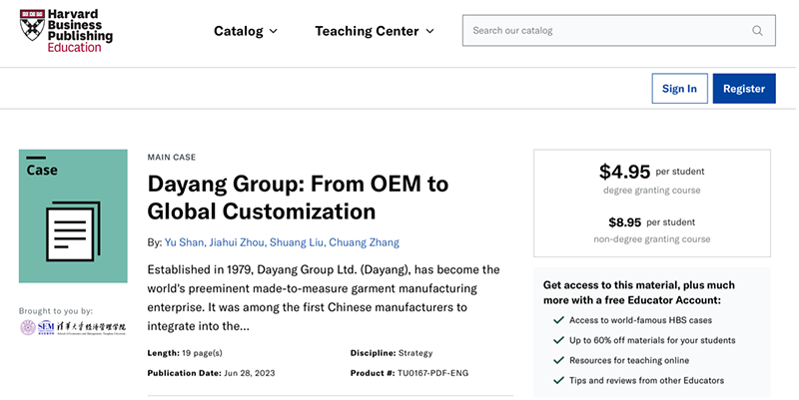Click the magnifying glass search icon
Viewport: 799px width, 400px height.
point(757,31)
